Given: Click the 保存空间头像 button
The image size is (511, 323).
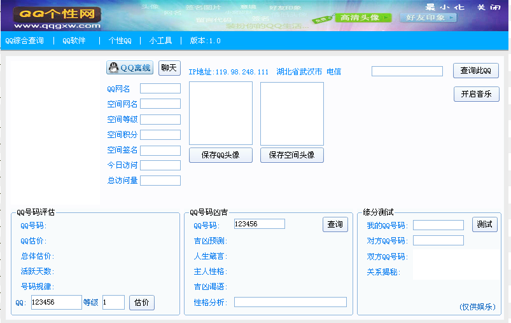Looking at the screenshot, I should [292, 155].
